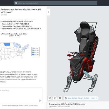Focus the 'What are you looking for?' search field

(x=56, y=3)
